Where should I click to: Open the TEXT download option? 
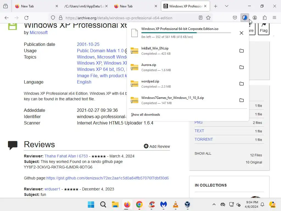pos(199,131)
